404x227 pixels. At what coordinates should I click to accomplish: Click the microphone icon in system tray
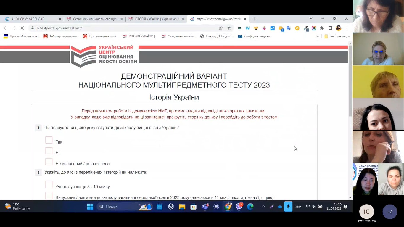(288, 207)
